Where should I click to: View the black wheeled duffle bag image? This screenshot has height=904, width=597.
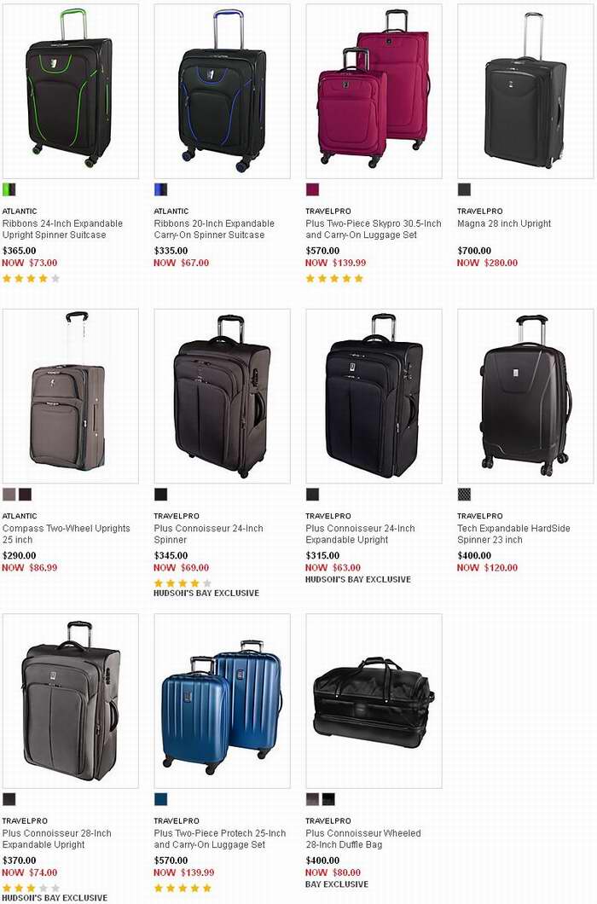coord(374,701)
